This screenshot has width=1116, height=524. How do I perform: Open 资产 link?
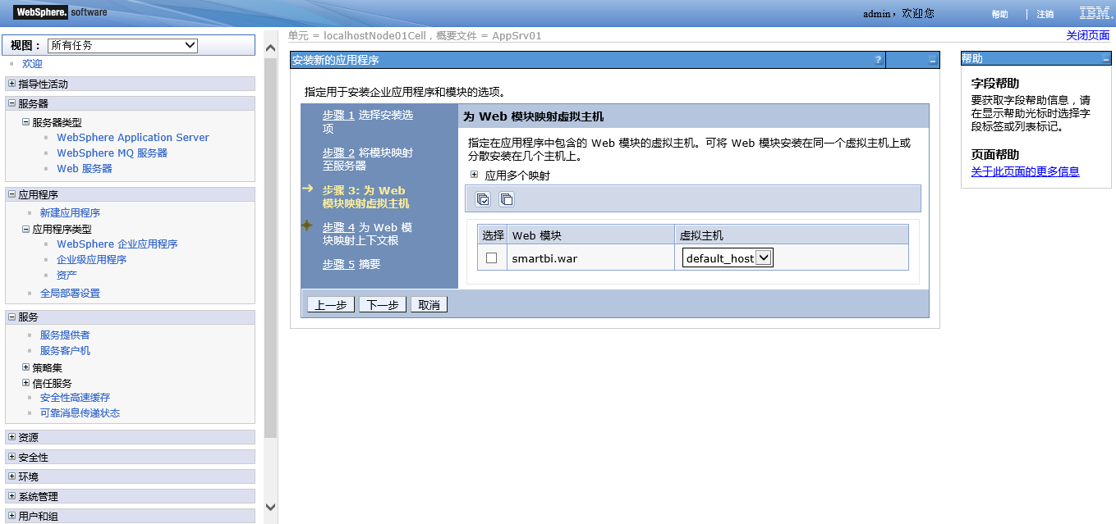coord(67,275)
